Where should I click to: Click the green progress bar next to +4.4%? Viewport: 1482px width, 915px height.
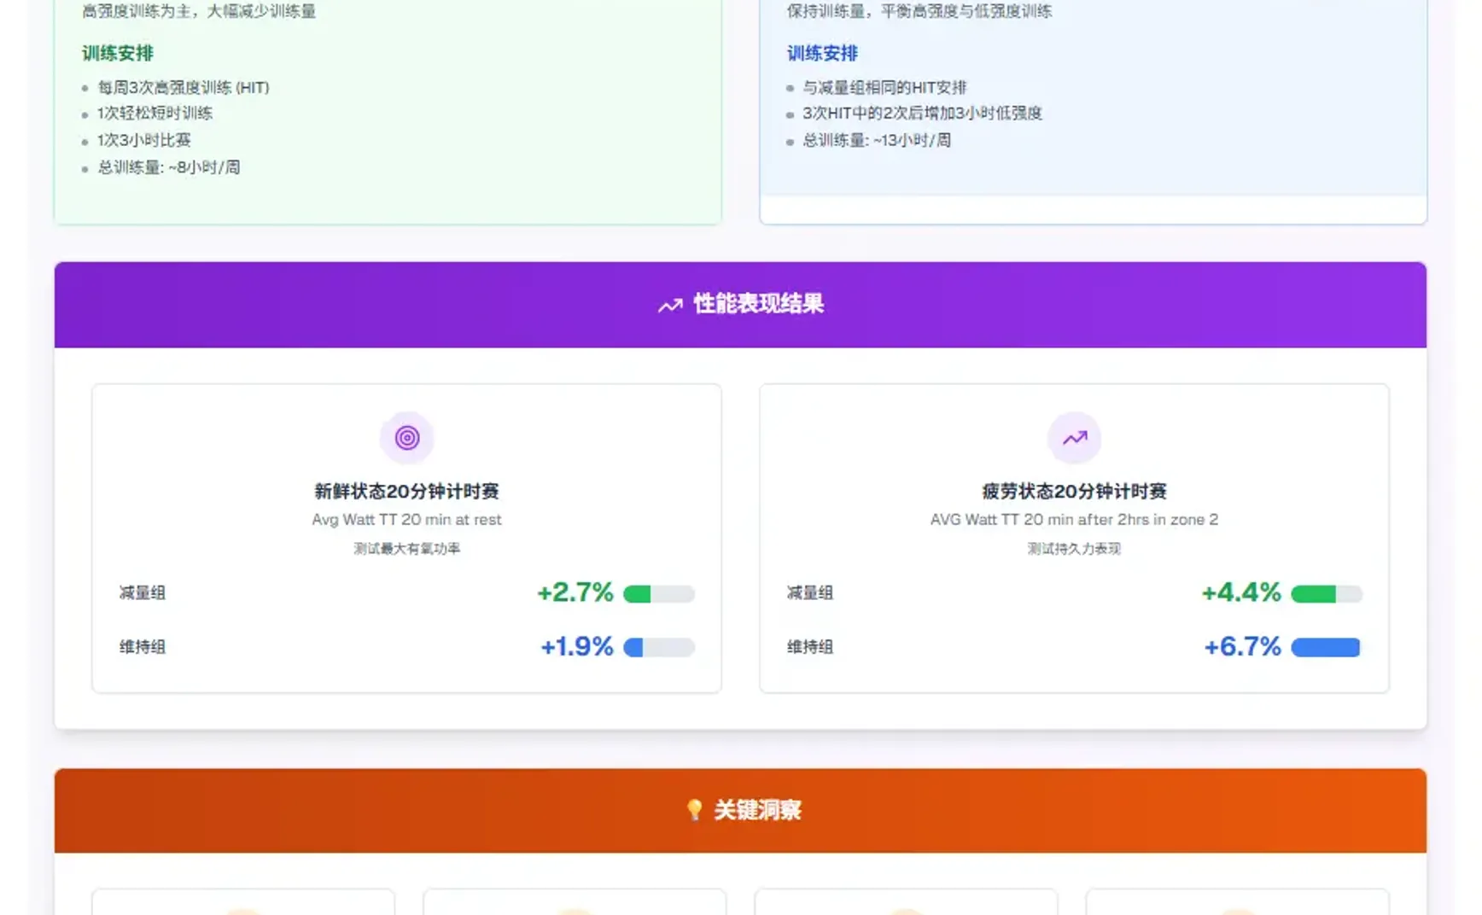click(1326, 594)
